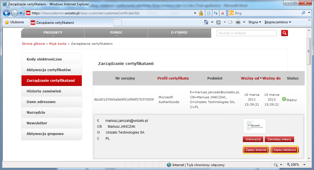
Task: Expand the RSS feeds dropdown arrow
Action: (x=224, y=22)
